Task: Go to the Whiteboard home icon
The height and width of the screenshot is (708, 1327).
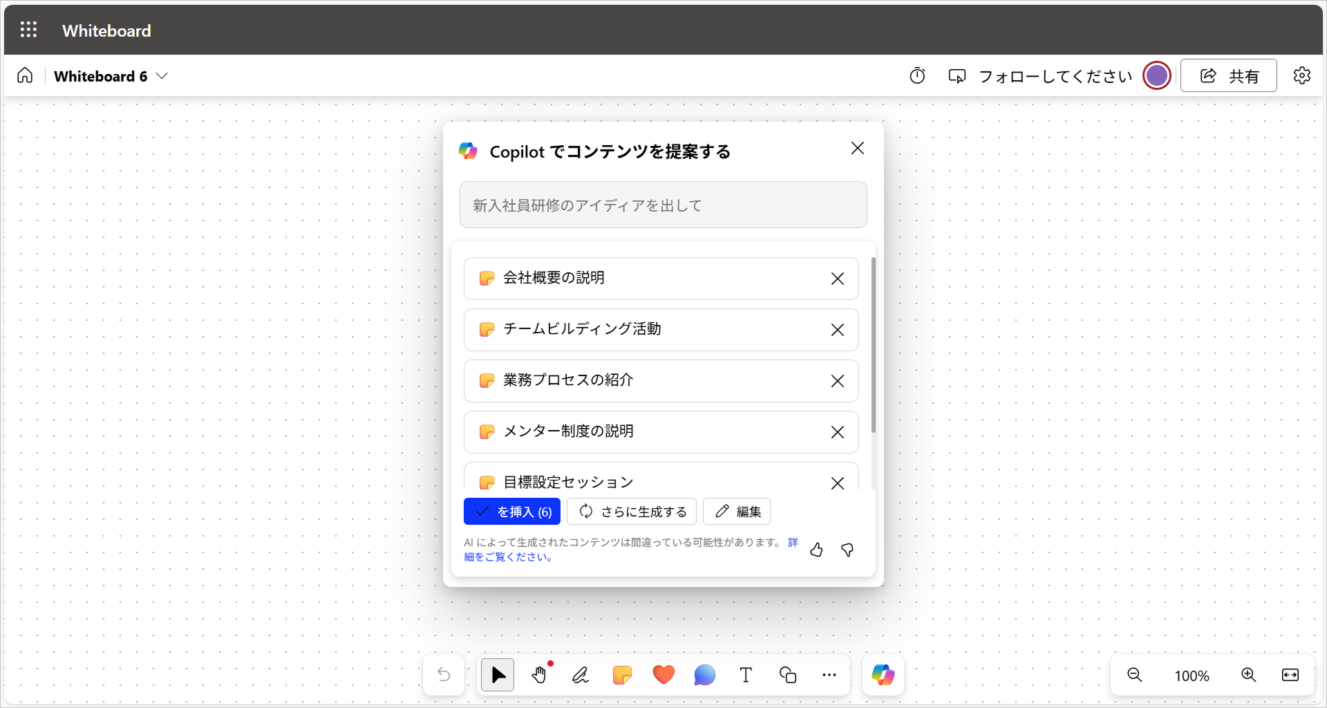Action: click(x=25, y=75)
